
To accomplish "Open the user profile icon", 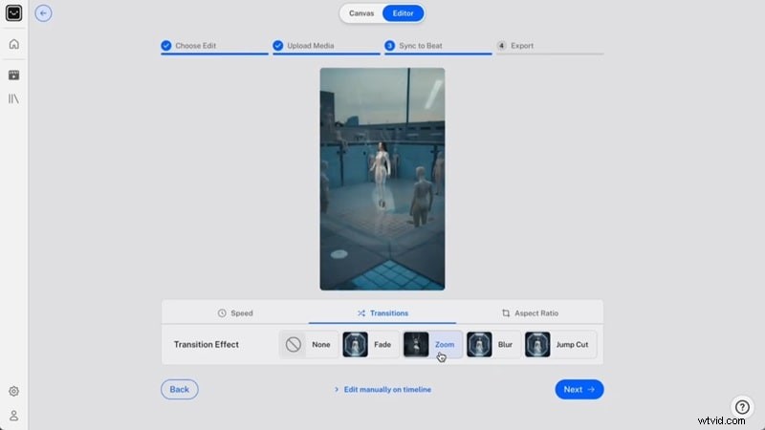I will (x=13, y=416).
